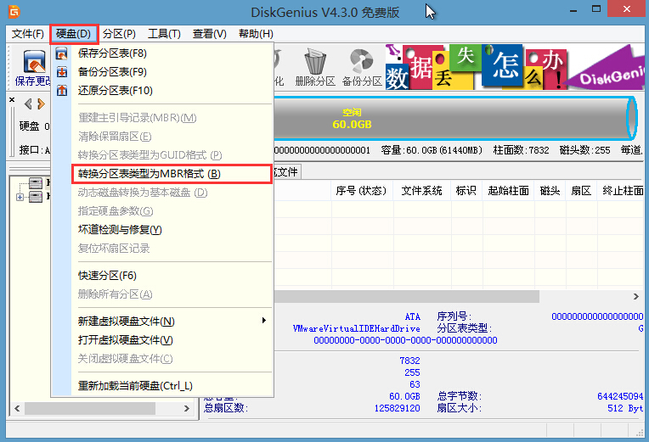Open the 帮助(H) menu
The height and width of the screenshot is (442, 649).
tap(256, 34)
